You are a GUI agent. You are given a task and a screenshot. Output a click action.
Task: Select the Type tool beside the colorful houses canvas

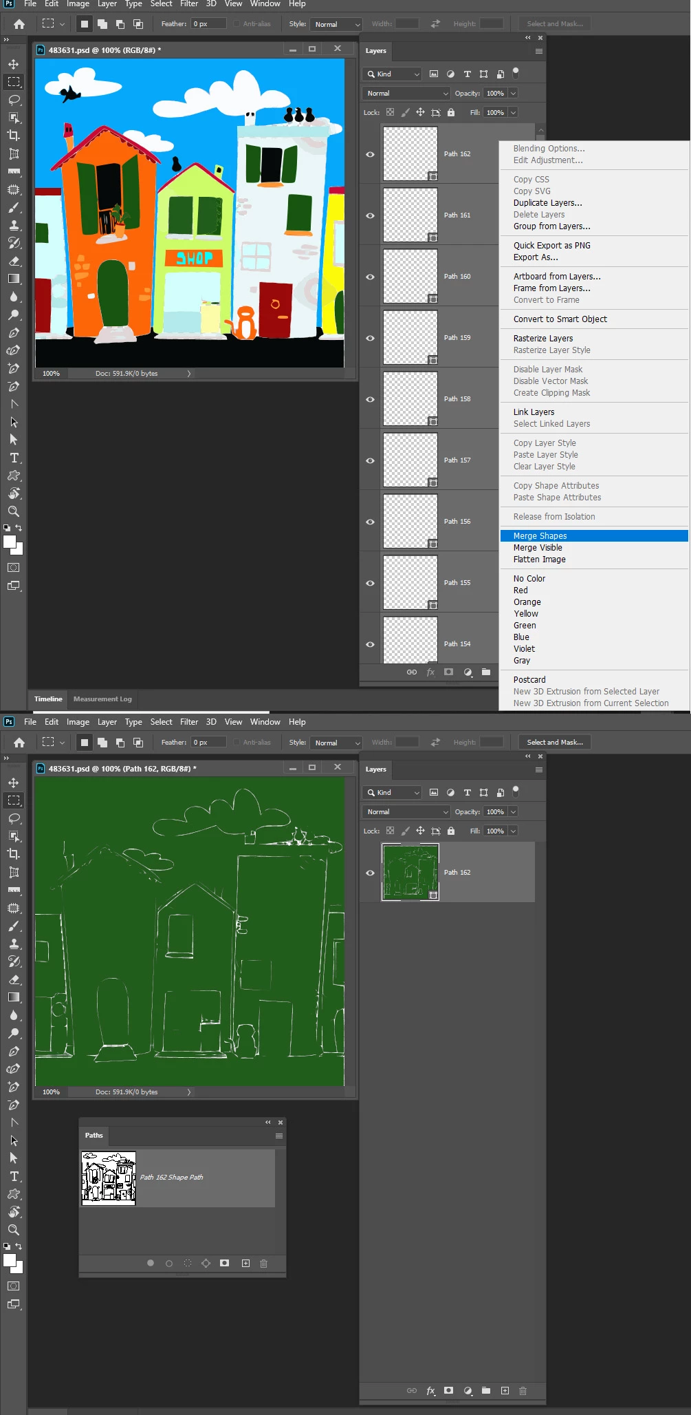[14, 458]
